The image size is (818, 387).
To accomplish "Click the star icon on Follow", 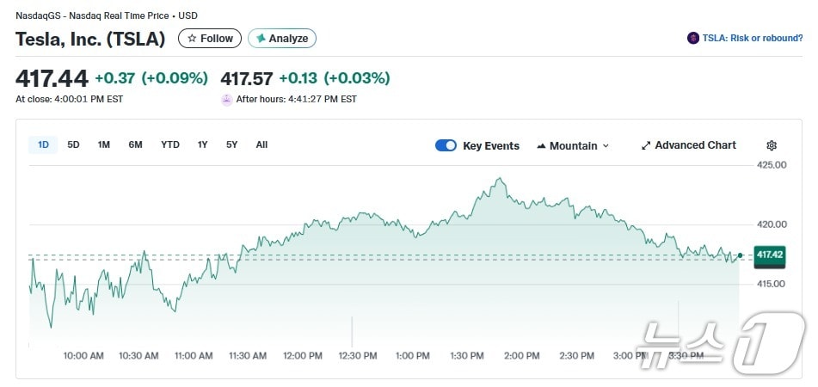I will coord(192,39).
